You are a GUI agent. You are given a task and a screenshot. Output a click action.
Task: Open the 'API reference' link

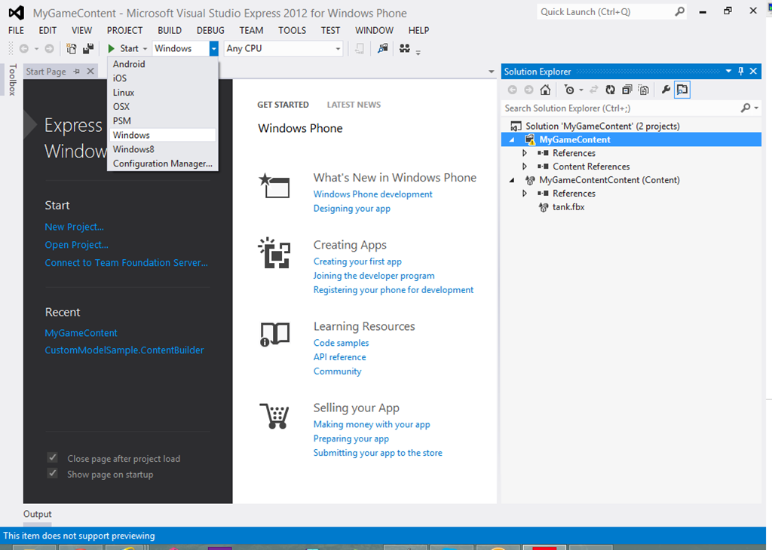tap(340, 356)
